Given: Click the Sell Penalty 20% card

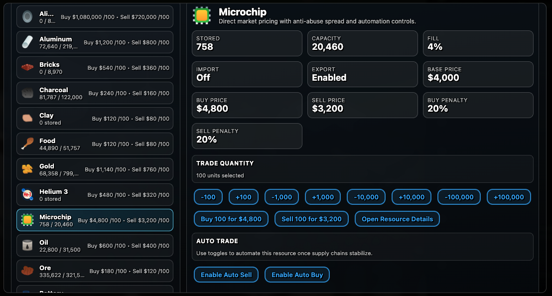Looking at the screenshot, I should click(247, 136).
